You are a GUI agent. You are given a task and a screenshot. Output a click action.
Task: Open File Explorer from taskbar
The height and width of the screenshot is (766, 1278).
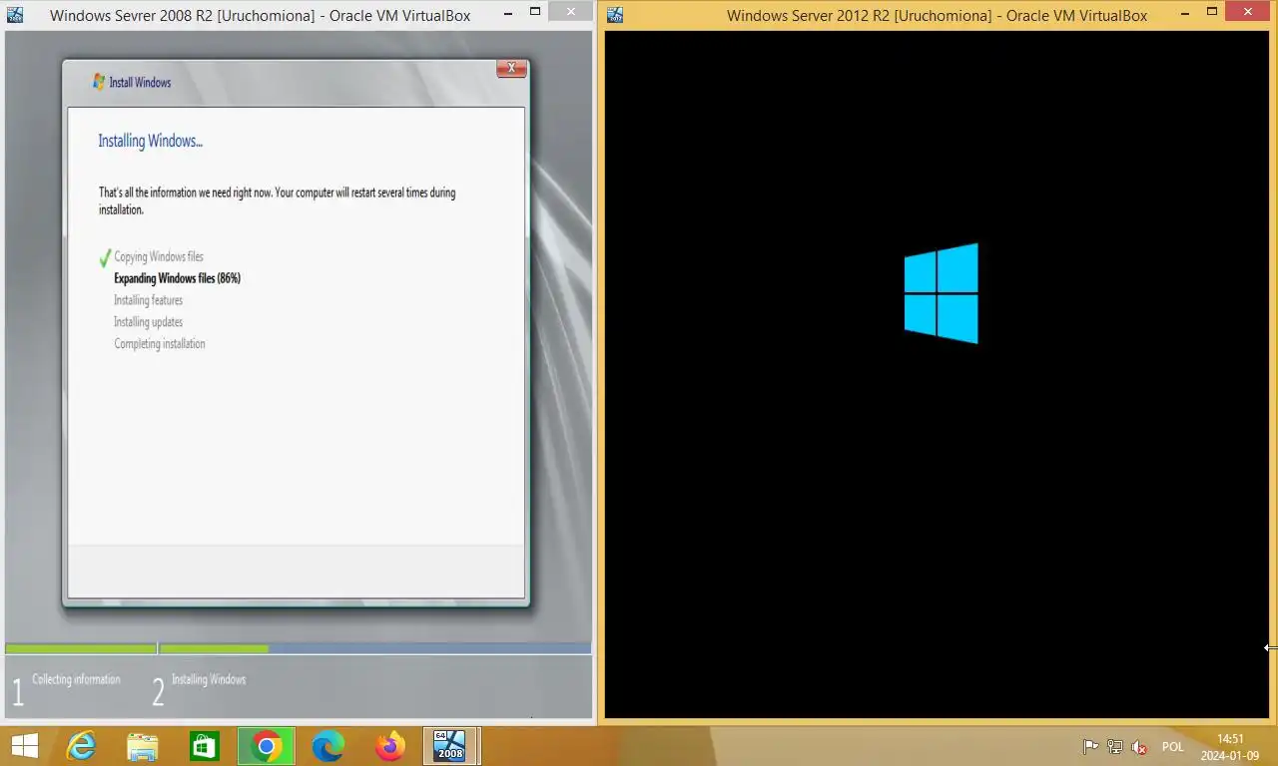(x=143, y=746)
